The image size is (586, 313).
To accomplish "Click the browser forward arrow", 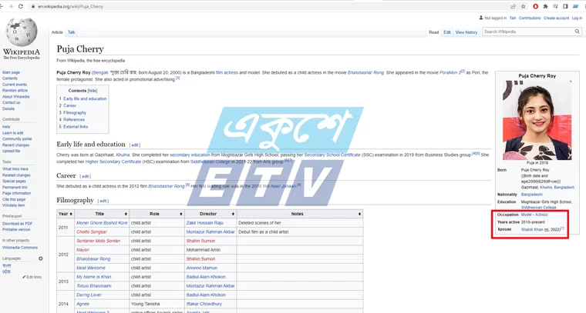I will point(11,6).
